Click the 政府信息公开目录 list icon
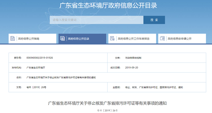This screenshot has width=212, height=113. coord(62,39)
